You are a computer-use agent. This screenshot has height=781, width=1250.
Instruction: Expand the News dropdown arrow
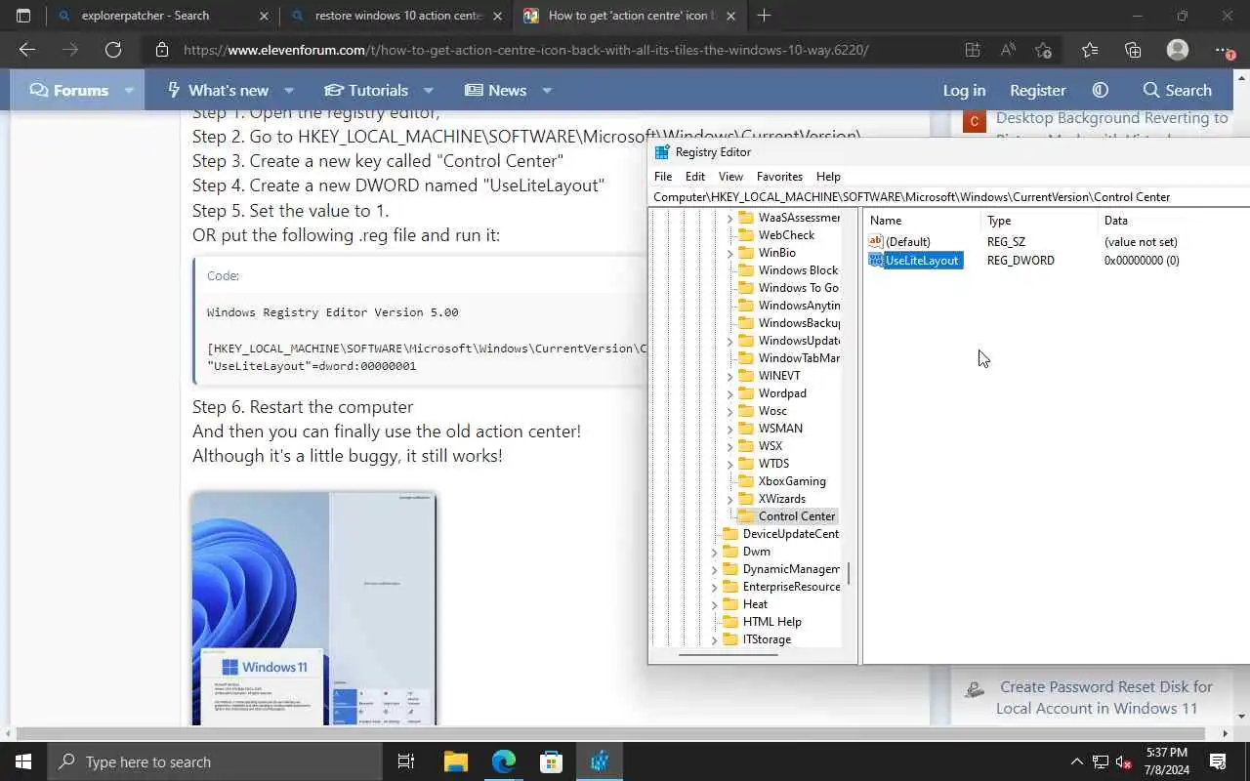point(547,90)
